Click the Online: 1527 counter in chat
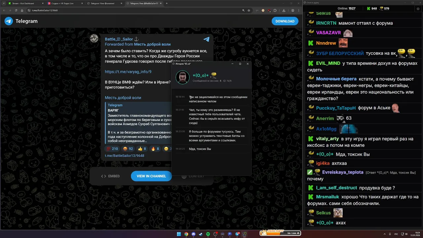The width and height of the screenshot is (423, 238). (x=346, y=9)
